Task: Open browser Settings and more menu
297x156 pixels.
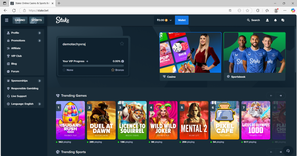Action: (285, 11)
